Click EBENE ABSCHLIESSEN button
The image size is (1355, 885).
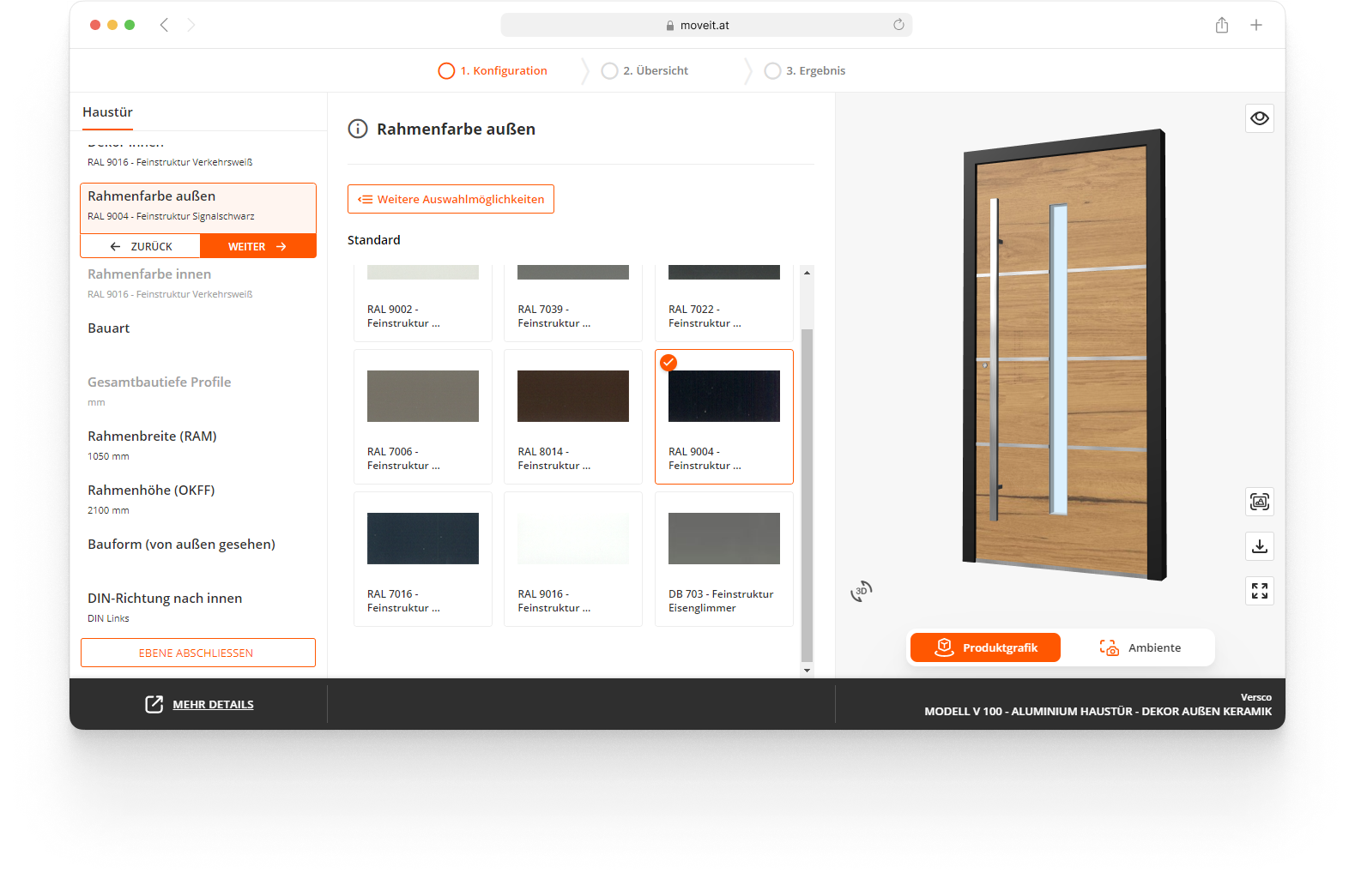tap(198, 653)
